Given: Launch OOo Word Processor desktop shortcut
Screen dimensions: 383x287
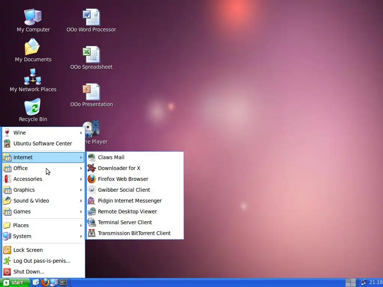Looking at the screenshot, I should [91, 21].
